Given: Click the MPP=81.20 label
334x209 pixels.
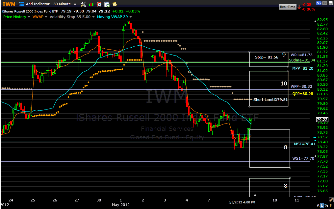Looking at the screenshot, I should (x=303, y=68).
